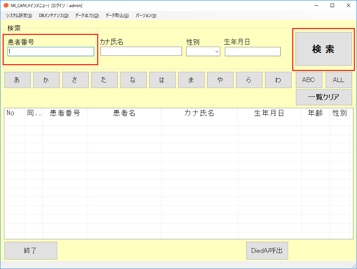Choose the さ kana filter button
Viewport: 357px width, 269px height.
pos(75,80)
